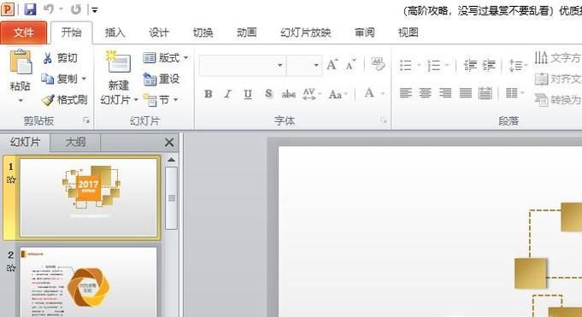Click the thumbnail pane scroll up arrow
This screenshot has height=317, width=582.
tap(171, 160)
